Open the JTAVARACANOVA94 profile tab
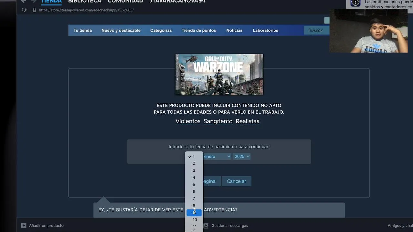 pyautogui.click(x=177, y=2)
